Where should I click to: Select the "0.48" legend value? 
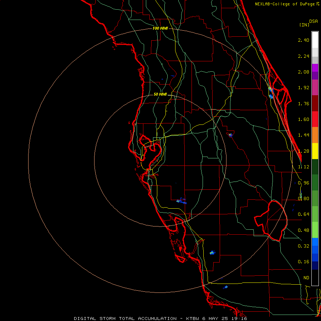coord(304,230)
